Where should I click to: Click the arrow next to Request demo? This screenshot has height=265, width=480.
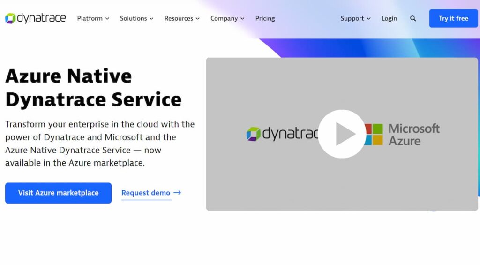coord(177,193)
